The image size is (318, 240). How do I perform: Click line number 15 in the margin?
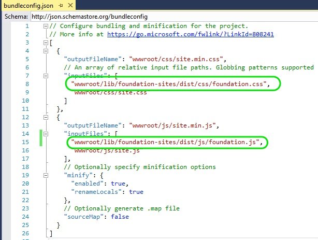[25, 142]
